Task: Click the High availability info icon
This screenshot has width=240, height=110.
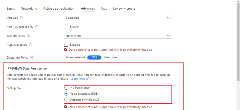Action: point(31,45)
